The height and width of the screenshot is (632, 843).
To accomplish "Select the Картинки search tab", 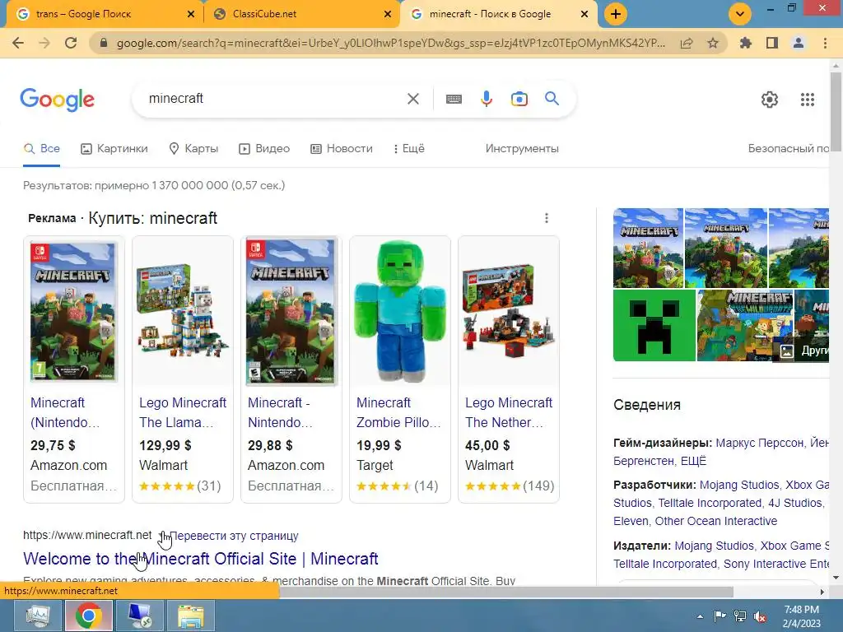I will [114, 148].
